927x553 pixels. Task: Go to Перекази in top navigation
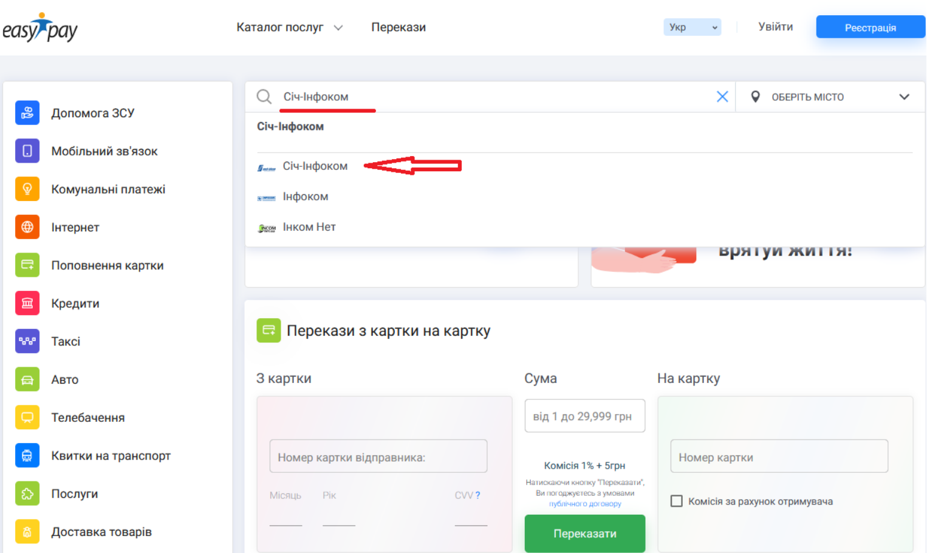tap(398, 27)
